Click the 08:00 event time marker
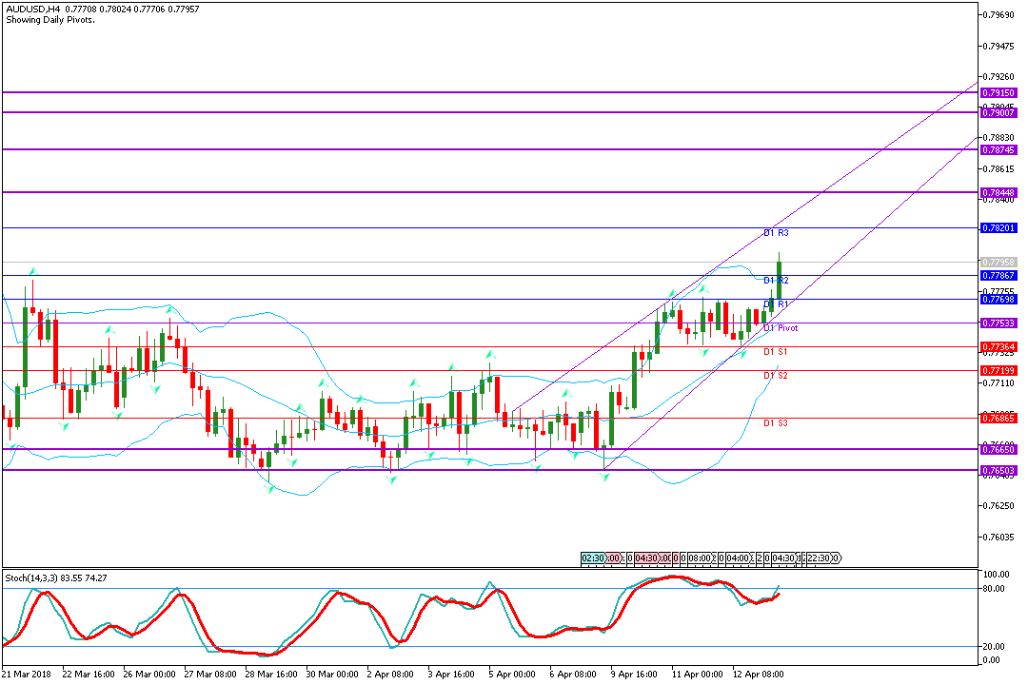This screenshot has width=1028, height=685. point(700,558)
